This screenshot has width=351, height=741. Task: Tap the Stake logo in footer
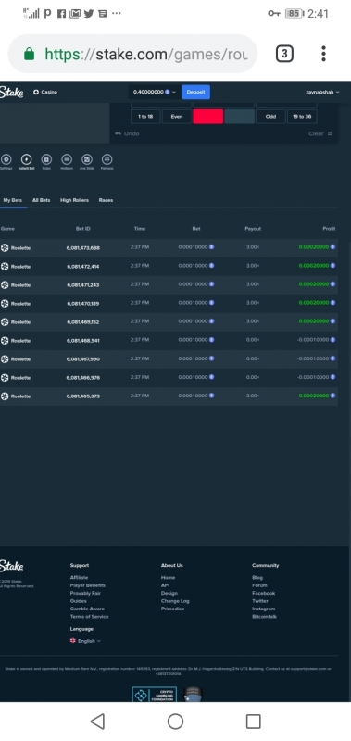[11, 566]
